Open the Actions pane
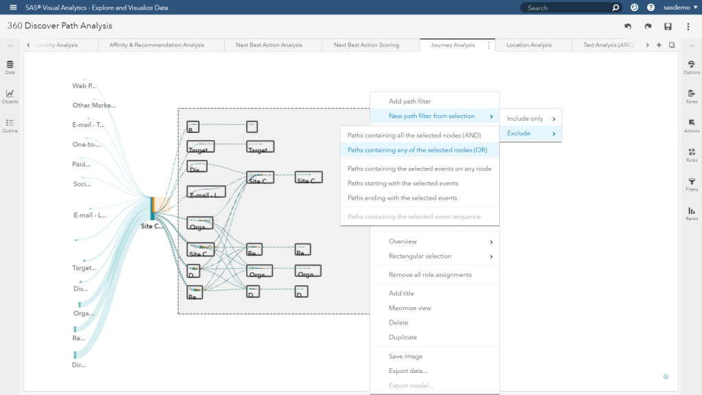This screenshot has width=702, height=395. (x=692, y=126)
